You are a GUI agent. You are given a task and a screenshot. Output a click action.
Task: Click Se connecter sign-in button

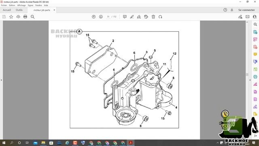(246, 10)
